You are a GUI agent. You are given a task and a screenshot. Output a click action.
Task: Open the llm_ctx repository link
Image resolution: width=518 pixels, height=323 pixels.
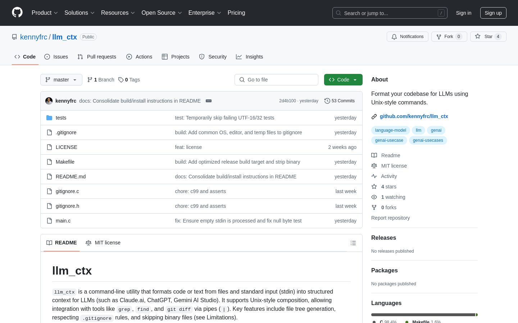click(64, 37)
